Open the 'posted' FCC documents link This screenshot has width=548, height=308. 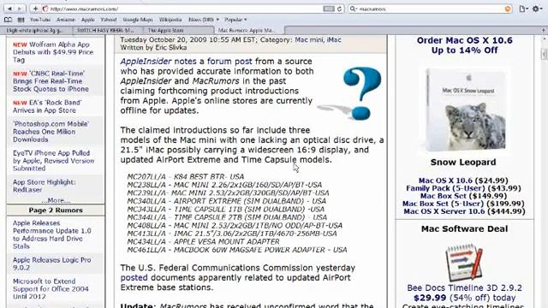coord(134,277)
